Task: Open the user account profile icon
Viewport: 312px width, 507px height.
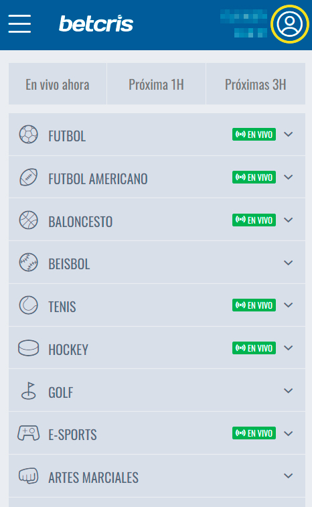Action: pos(290,24)
